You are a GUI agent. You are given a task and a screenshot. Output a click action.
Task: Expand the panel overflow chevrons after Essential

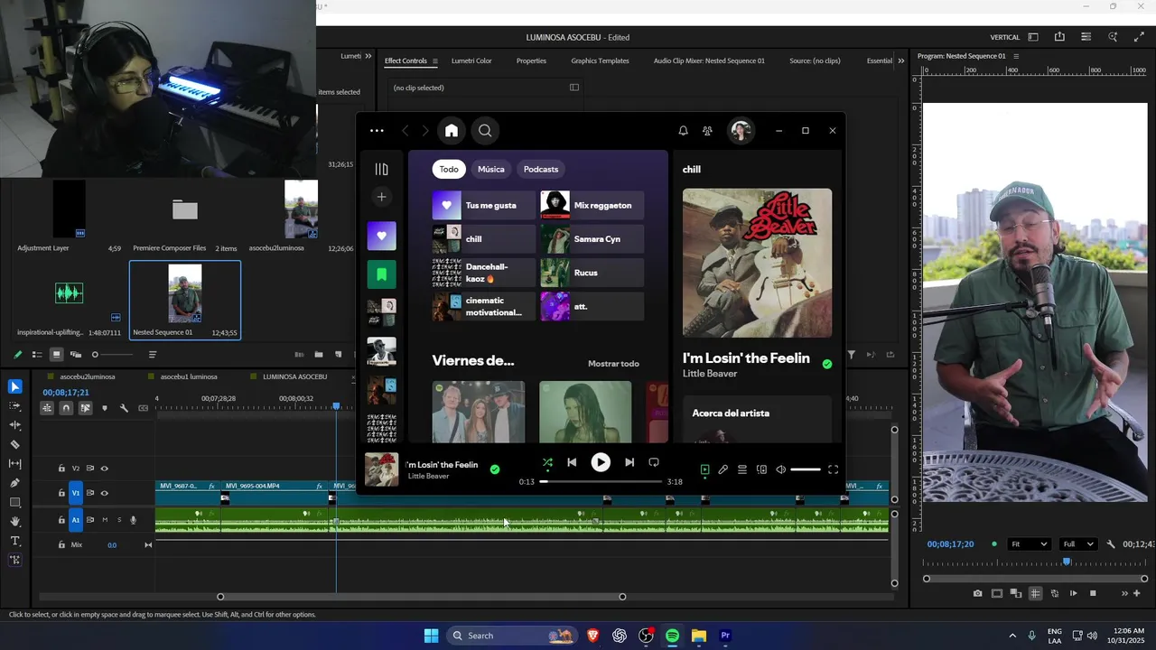(900, 61)
